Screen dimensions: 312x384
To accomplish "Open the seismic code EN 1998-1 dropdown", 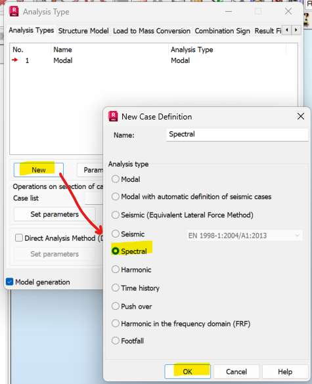I will pyautogui.click(x=244, y=236).
